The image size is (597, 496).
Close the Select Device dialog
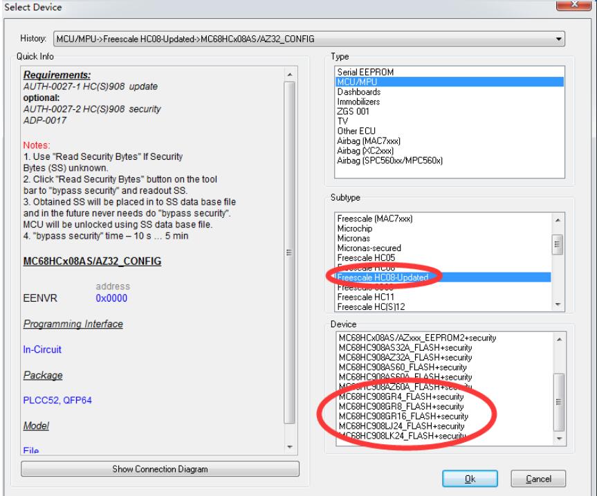pyautogui.click(x=573, y=5)
